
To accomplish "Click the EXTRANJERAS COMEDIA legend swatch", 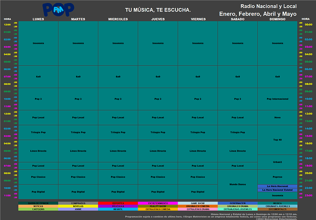I will point(158,209).
